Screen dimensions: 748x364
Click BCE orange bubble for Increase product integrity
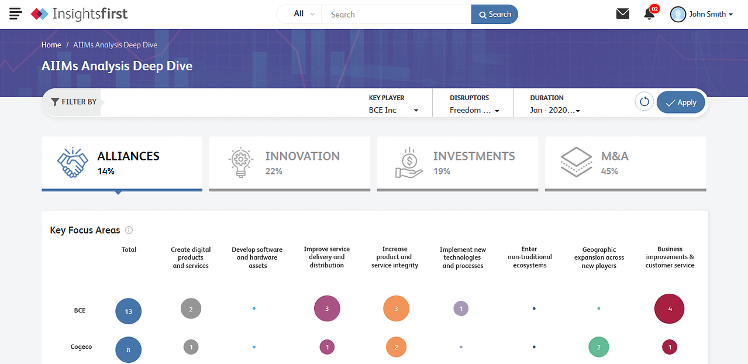[x=396, y=308]
